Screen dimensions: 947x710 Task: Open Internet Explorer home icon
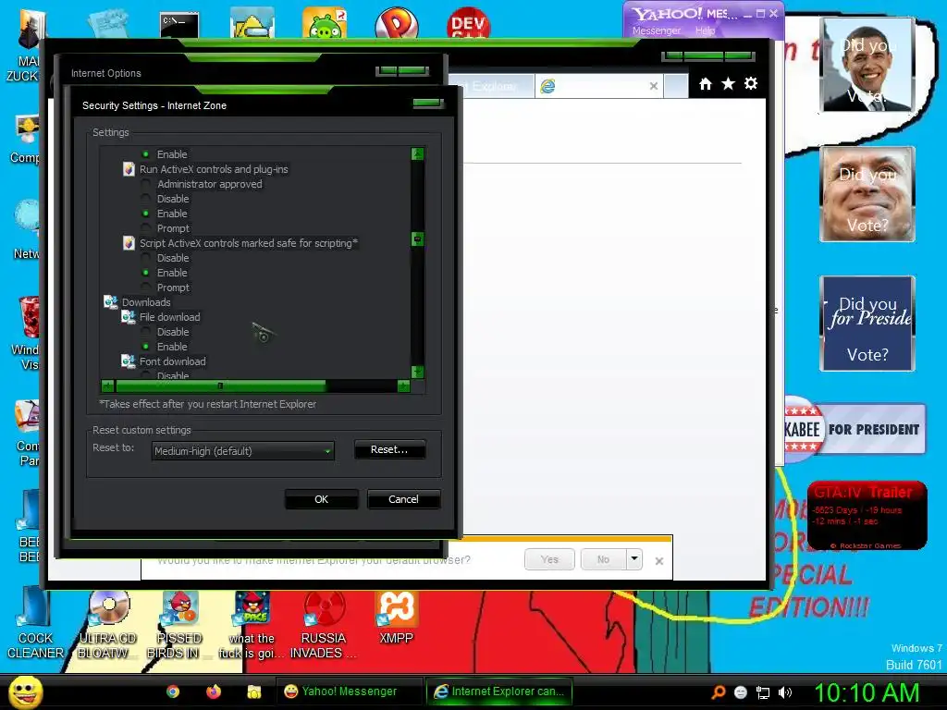pos(706,84)
